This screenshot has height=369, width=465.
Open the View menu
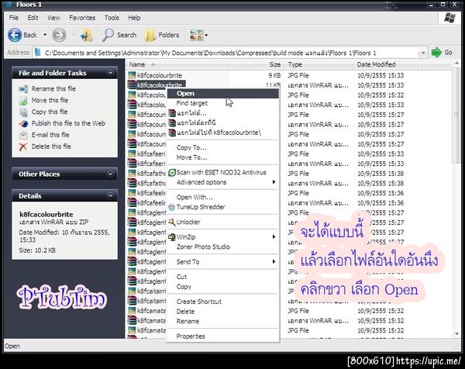(x=53, y=18)
